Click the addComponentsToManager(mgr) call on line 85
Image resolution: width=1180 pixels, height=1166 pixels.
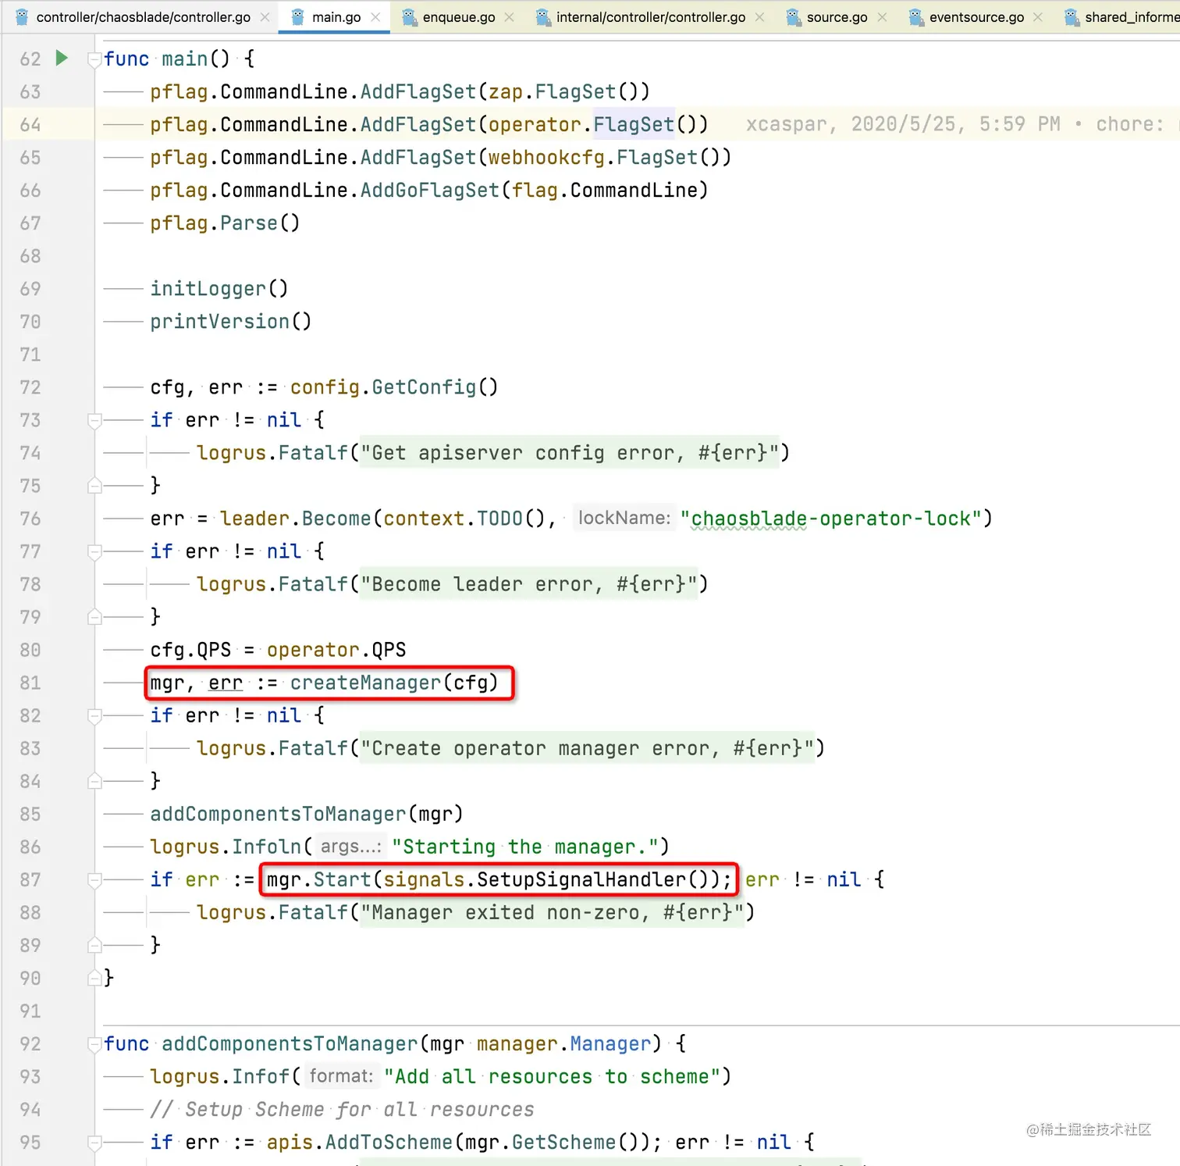point(307,814)
